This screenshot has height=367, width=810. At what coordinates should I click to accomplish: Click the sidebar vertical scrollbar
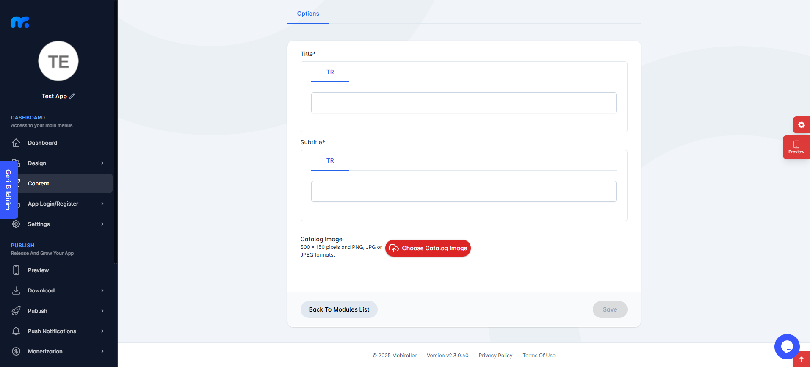pos(115,131)
